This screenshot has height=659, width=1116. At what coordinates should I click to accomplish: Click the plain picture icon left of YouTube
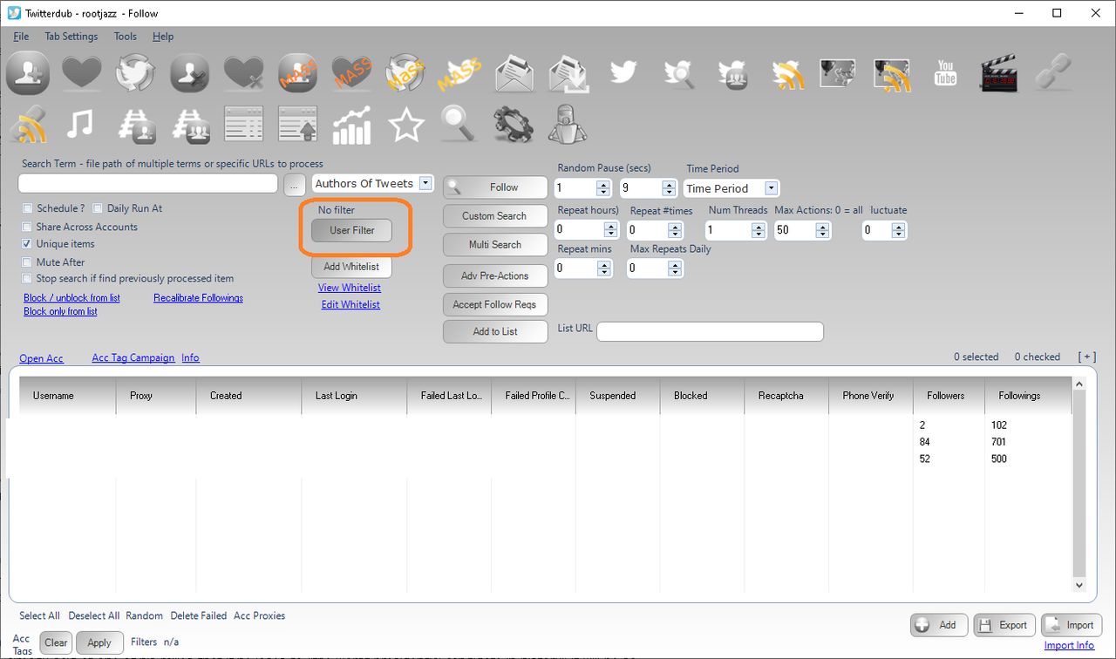click(837, 72)
